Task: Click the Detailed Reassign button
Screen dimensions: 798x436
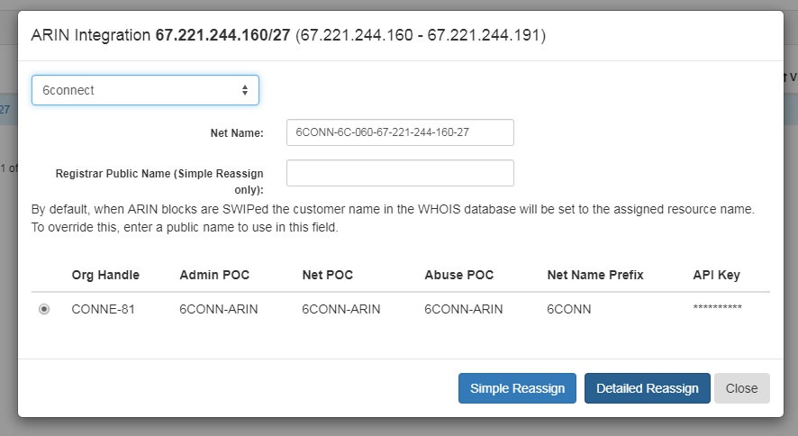Action: 647,388
